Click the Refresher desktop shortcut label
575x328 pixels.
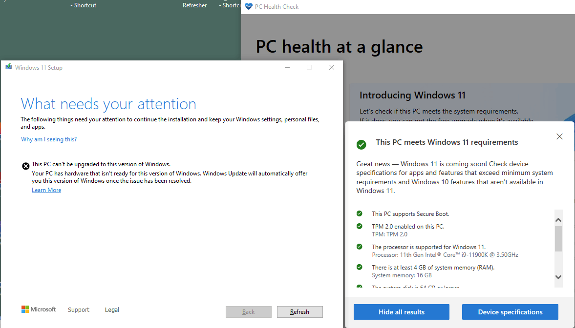click(195, 5)
